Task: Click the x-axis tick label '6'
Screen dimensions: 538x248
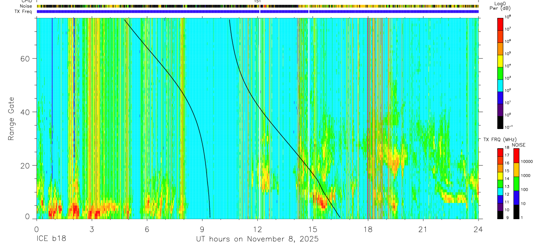Action: click(147, 230)
